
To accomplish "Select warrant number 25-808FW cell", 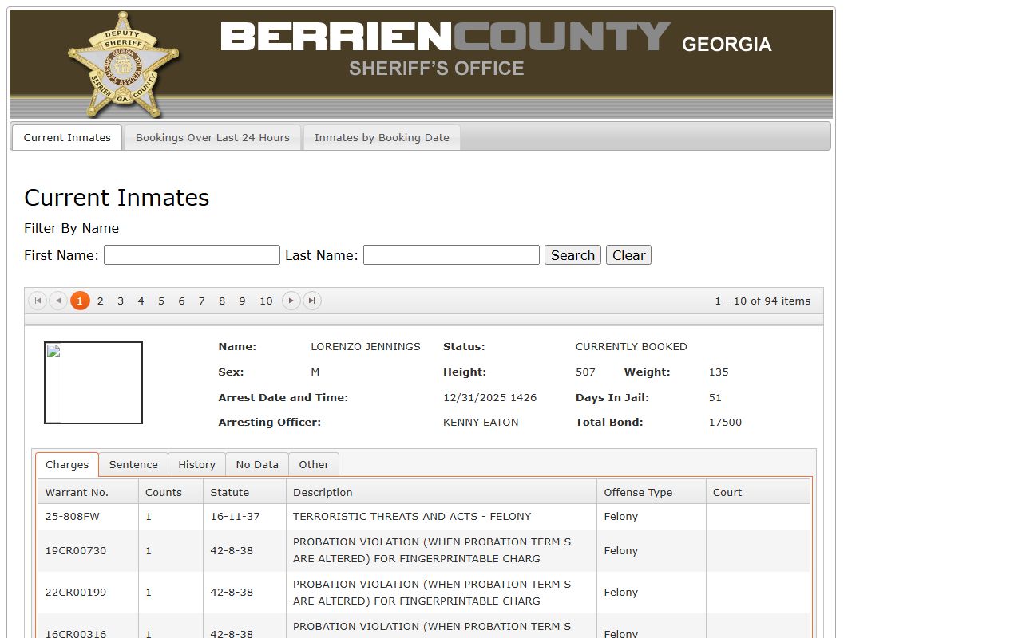I will [x=88, y=517].
